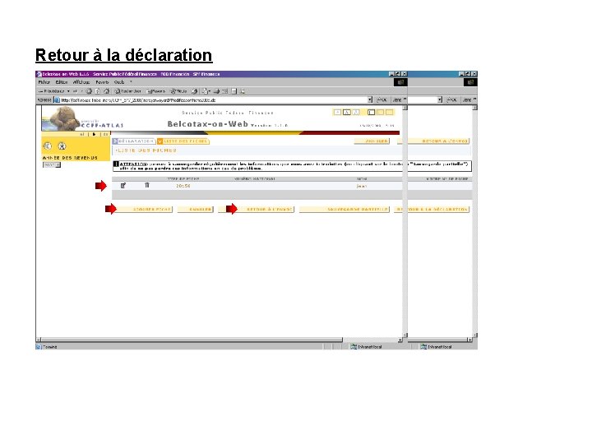Image resolution: width=592 pixels, height=444 pixels.
Task: Click the Type de fiche column header
Action: tap(183, 179)
